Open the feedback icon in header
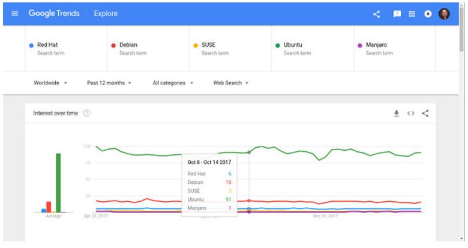This screenshot has height=248, width=468. [397, 14]
